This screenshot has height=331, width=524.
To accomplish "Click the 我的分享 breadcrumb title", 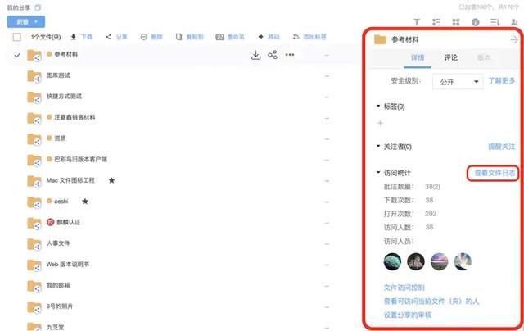I will pyautogui.click(x=19, y=7).
